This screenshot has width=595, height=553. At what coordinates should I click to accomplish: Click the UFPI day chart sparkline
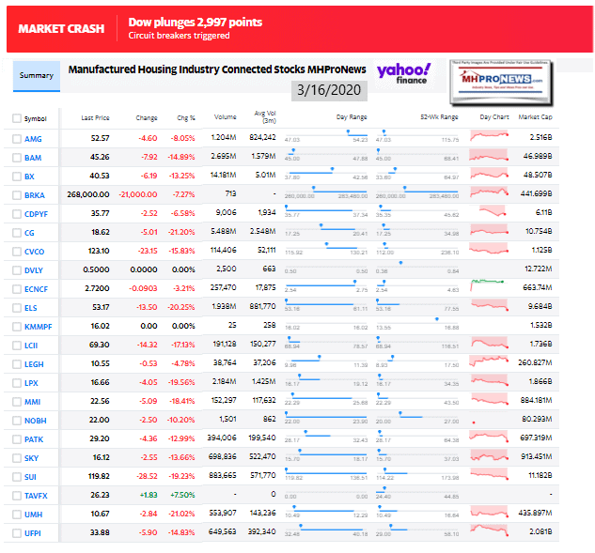click(489, 530)
